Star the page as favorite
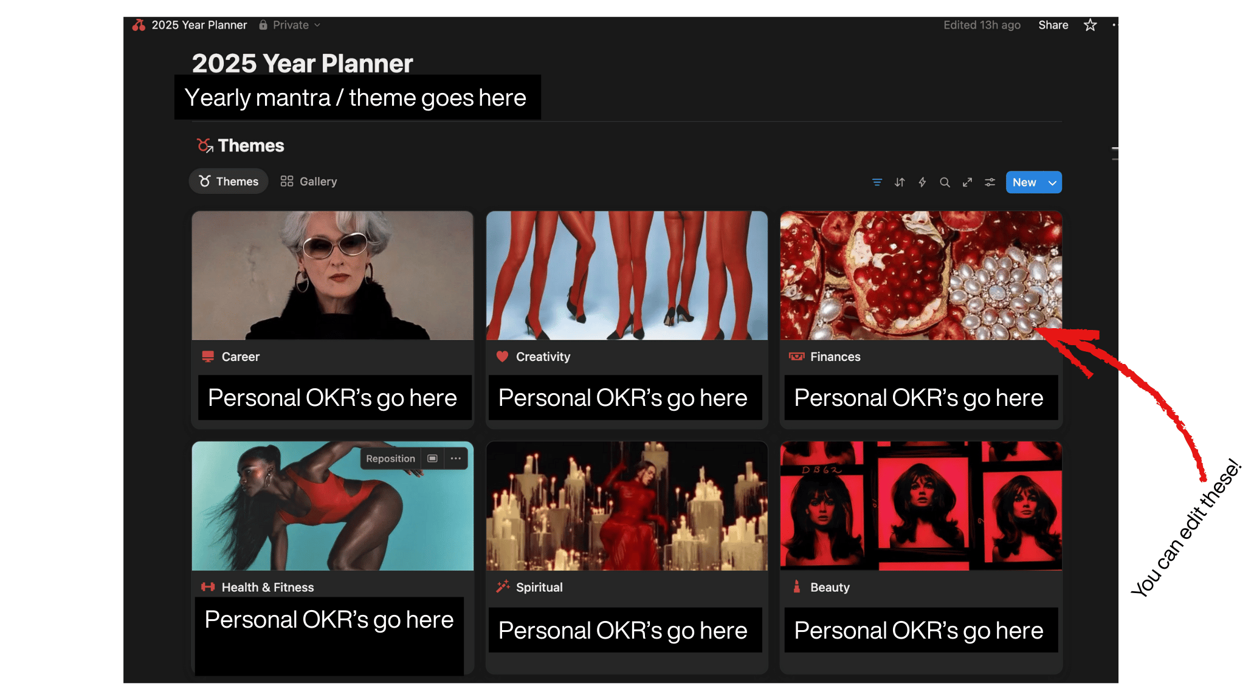1251x700 pixels. (1090, 25)
